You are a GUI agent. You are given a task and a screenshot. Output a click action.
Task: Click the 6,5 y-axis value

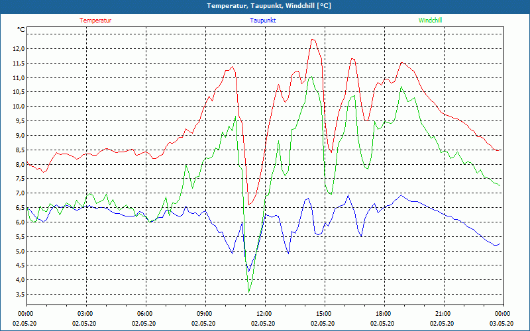tap(20, 207)
